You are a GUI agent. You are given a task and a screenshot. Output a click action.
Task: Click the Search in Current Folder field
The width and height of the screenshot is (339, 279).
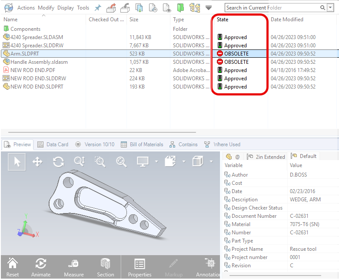[x=272, y=8]
